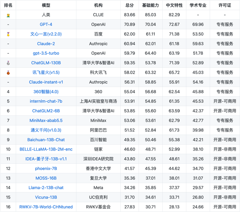
Task: Open the 文心一言(v2.2.0) model link
Action: (46, 34)
